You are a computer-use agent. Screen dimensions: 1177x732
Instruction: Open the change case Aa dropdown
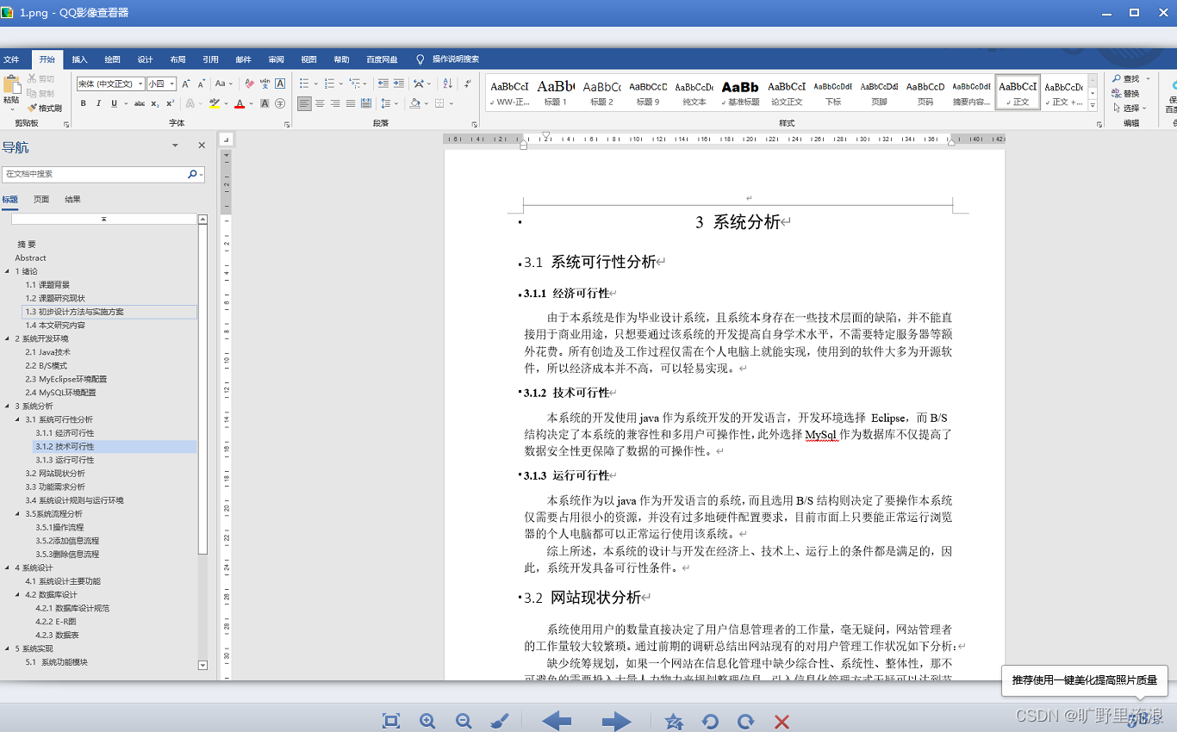pyautogui.click(x=223, y=84)
